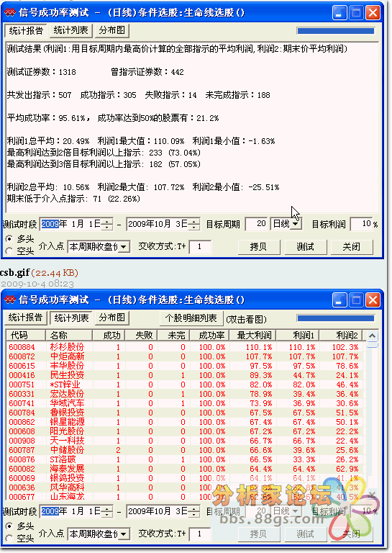
Task: Click 目标利润 input field in upper window
Action: (361, 224)
